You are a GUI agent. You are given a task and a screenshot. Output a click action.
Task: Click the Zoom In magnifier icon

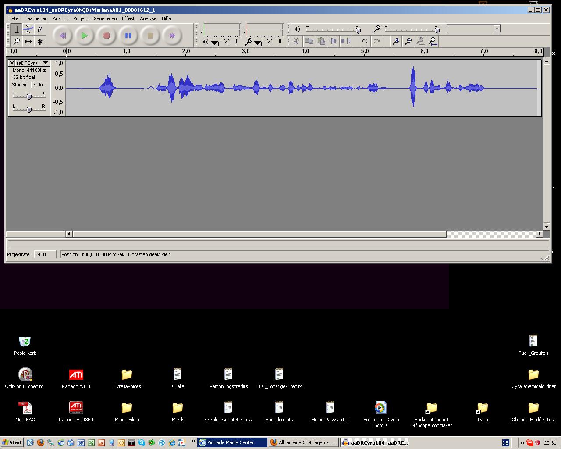pos(396,41)
